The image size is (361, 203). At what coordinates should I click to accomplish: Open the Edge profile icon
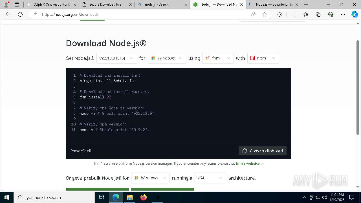click(x=6, y=5)
